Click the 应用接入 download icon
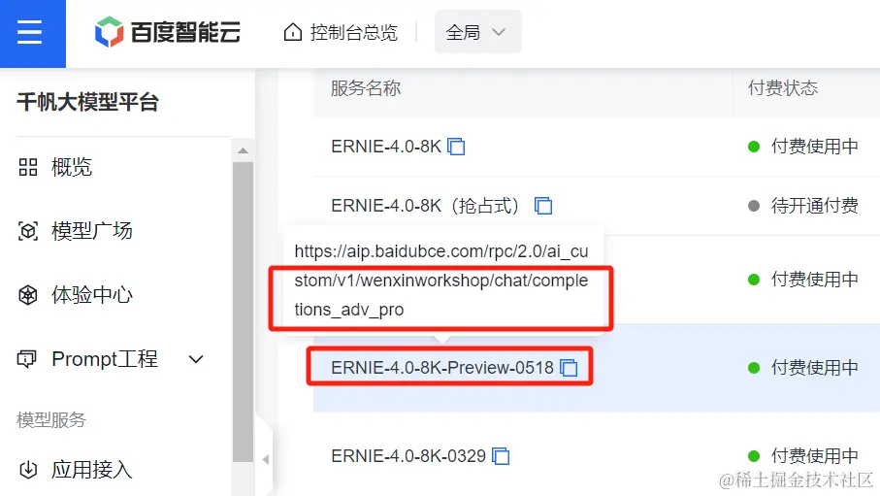880x496 pixels. coord(28,470)
